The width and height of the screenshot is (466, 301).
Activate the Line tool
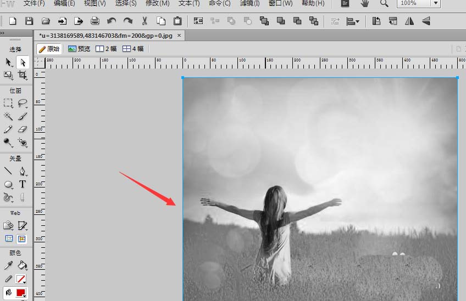[x=8, y=171]
